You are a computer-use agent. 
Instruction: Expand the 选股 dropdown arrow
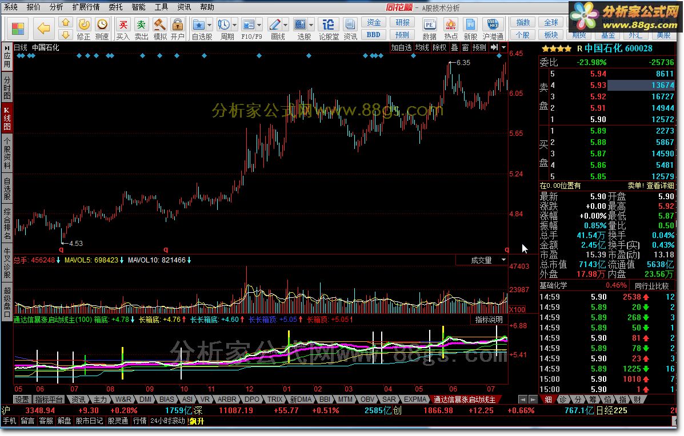311,25
